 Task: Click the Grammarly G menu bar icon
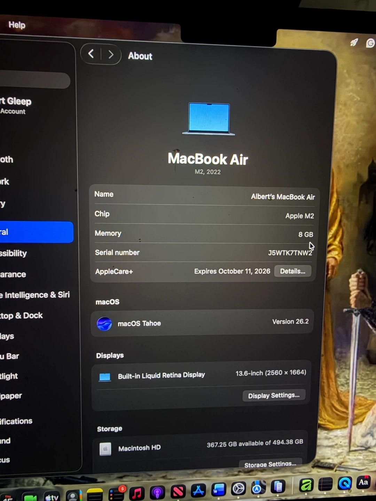[370, 43]
